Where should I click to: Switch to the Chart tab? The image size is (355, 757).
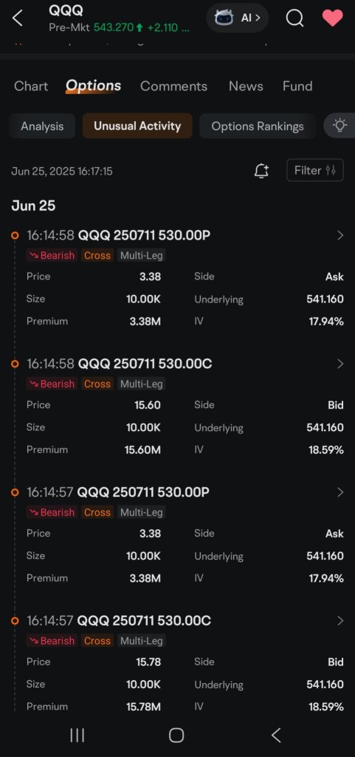pyautogui.click(x=31, y=86)
